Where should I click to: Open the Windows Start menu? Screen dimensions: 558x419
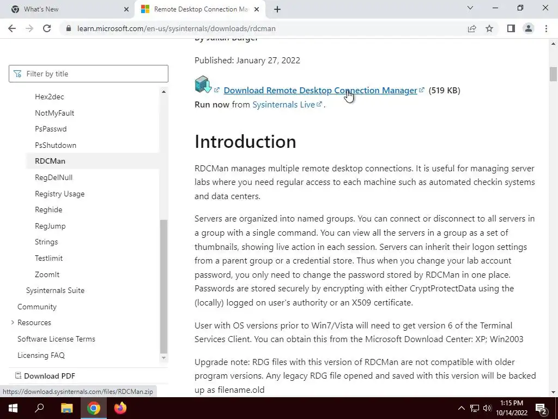point(13,408)
